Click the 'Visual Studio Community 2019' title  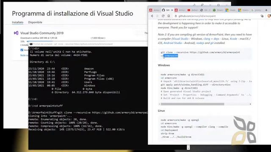[x=42, y=33]
